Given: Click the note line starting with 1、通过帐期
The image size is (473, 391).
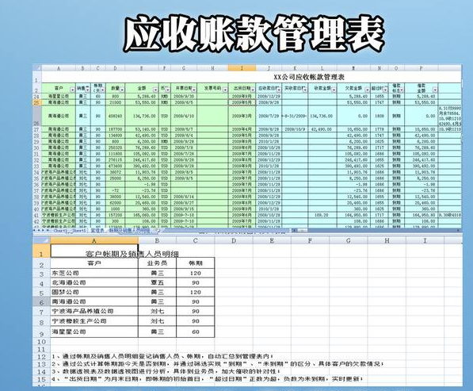Looking at the screenshot, I should [x=163, y=356].
